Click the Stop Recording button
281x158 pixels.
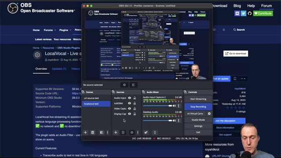pyautogui.click(x=198, y=107)
